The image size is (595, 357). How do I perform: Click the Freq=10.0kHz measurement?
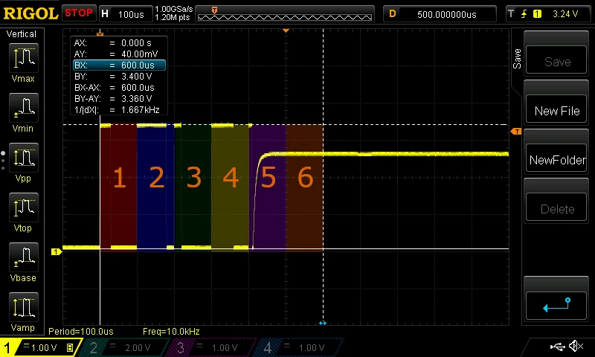point(171,332)
